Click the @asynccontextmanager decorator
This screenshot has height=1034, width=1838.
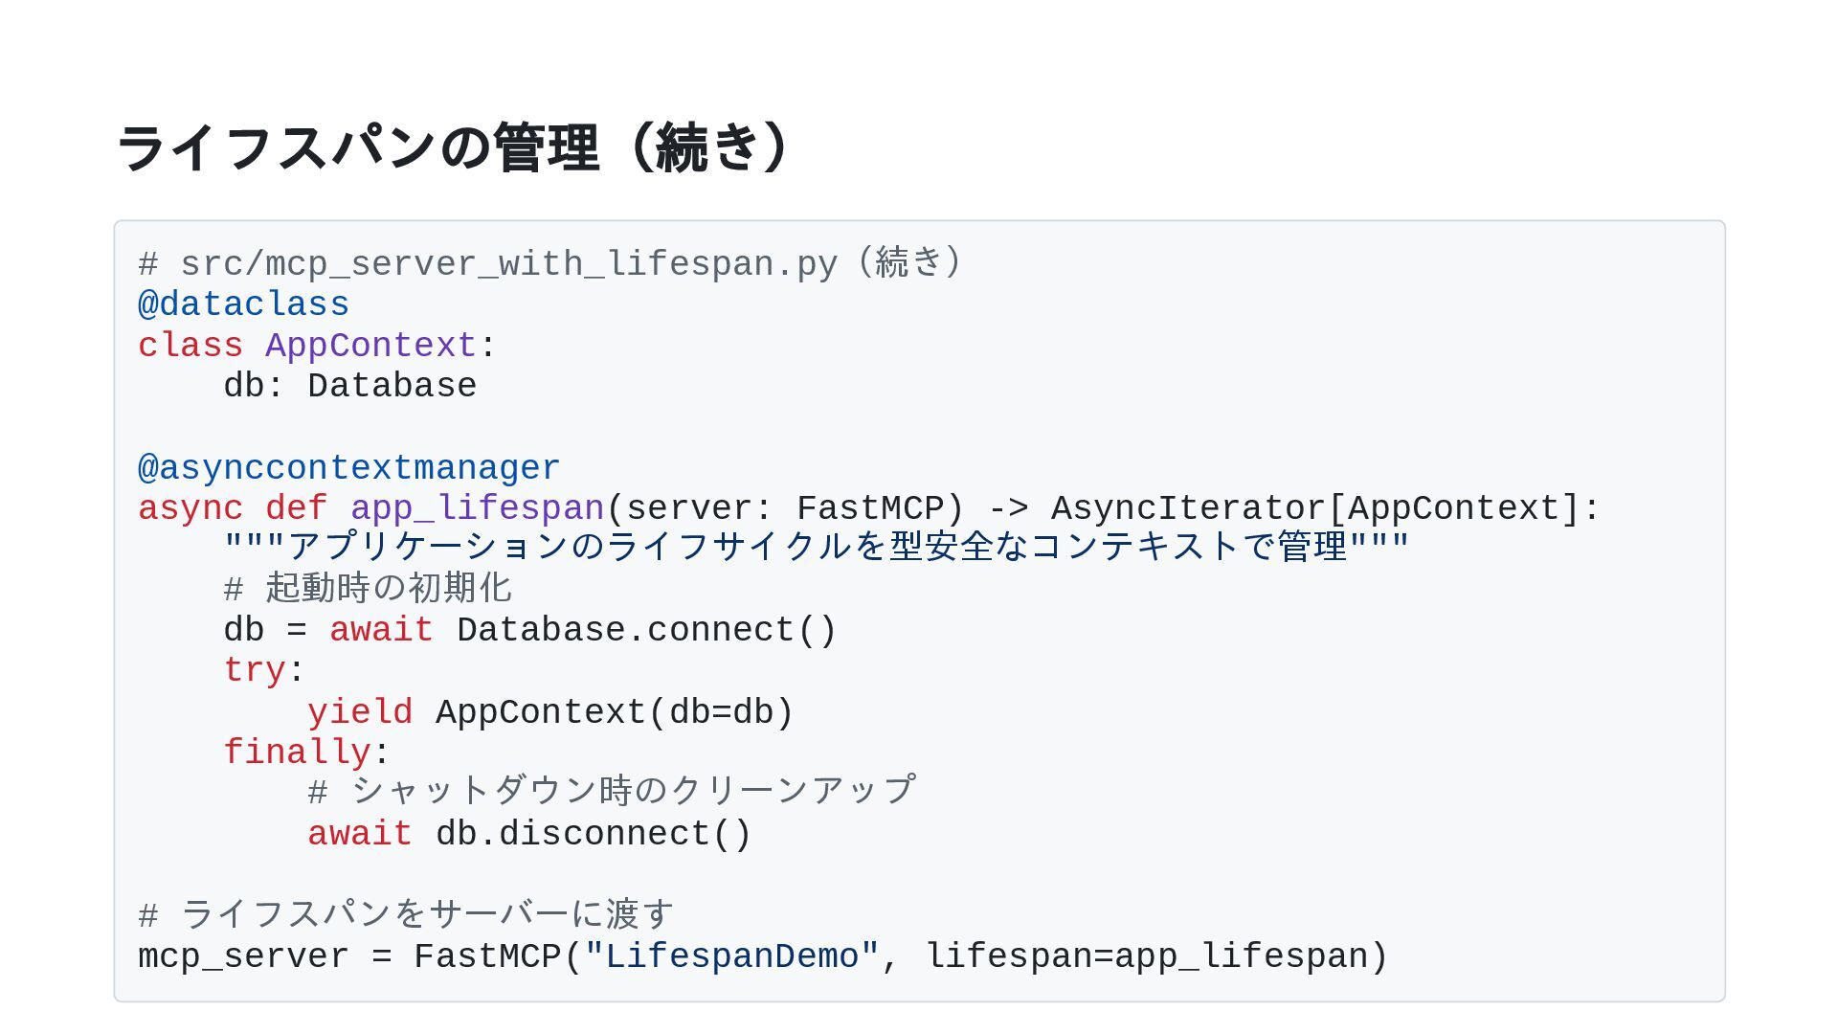348,468
